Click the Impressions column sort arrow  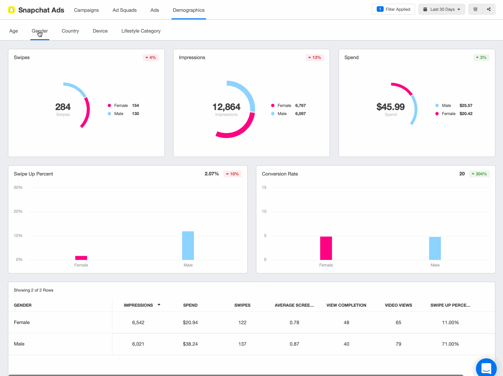pyautogui.click(x=159, y=305)
